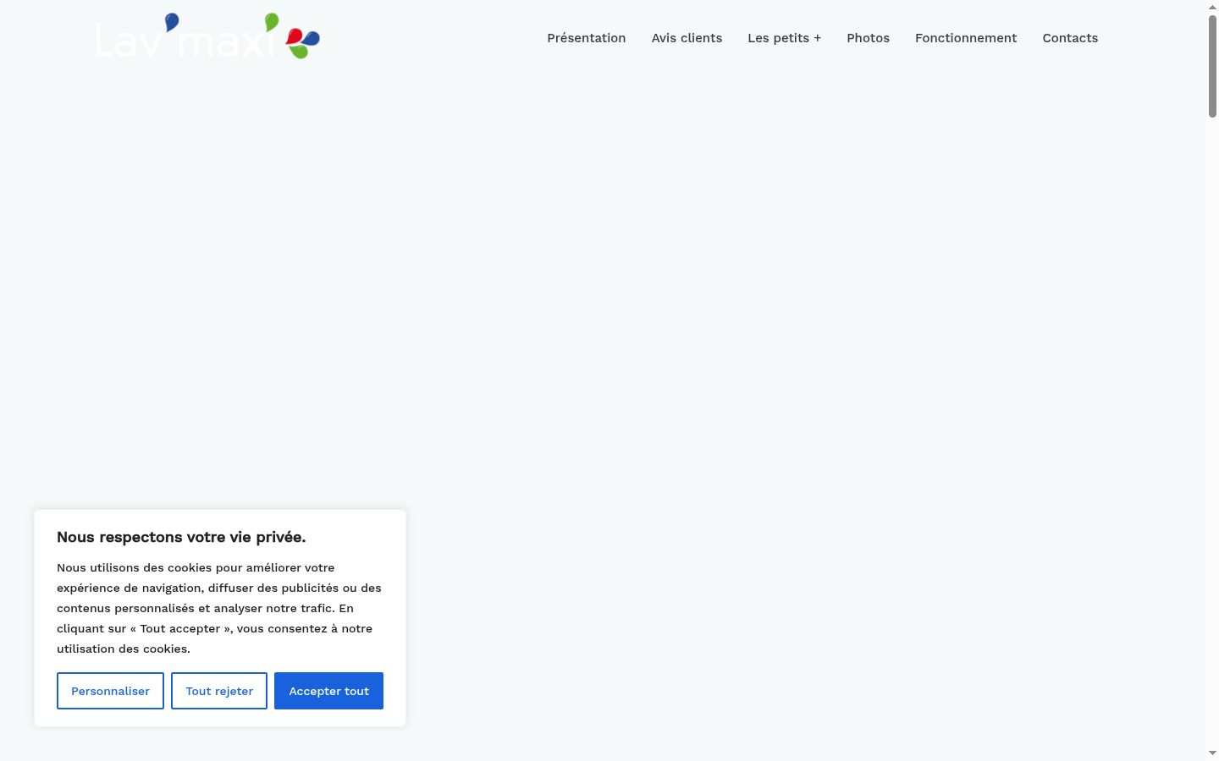Click the heading "Nous respectons votre vie privée."
This screenshot has width=1219, height=761.
[181, 537]
